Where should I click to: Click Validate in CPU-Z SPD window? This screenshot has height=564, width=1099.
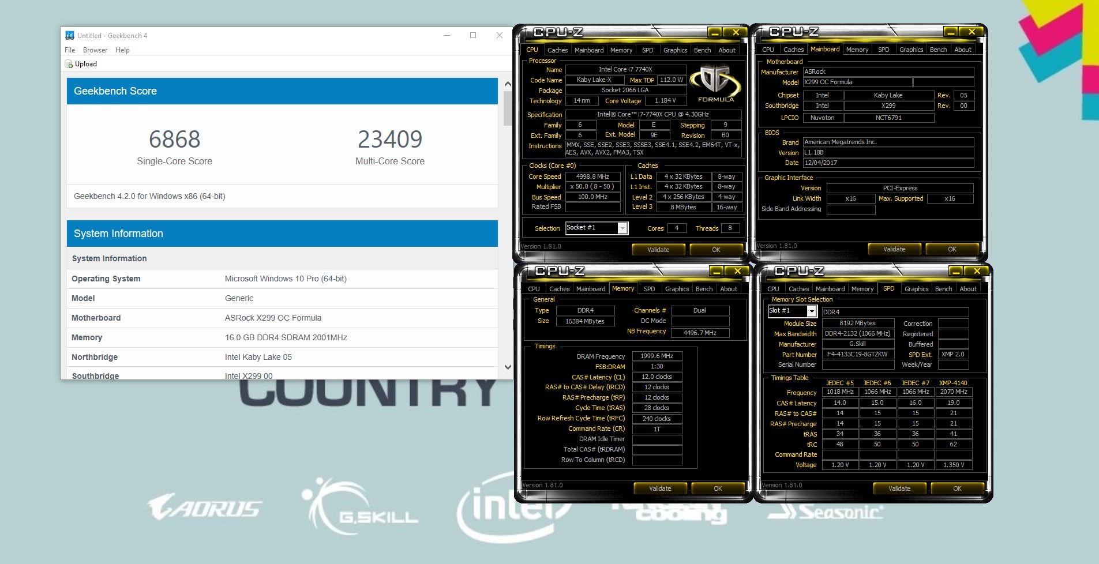point(899,488)
